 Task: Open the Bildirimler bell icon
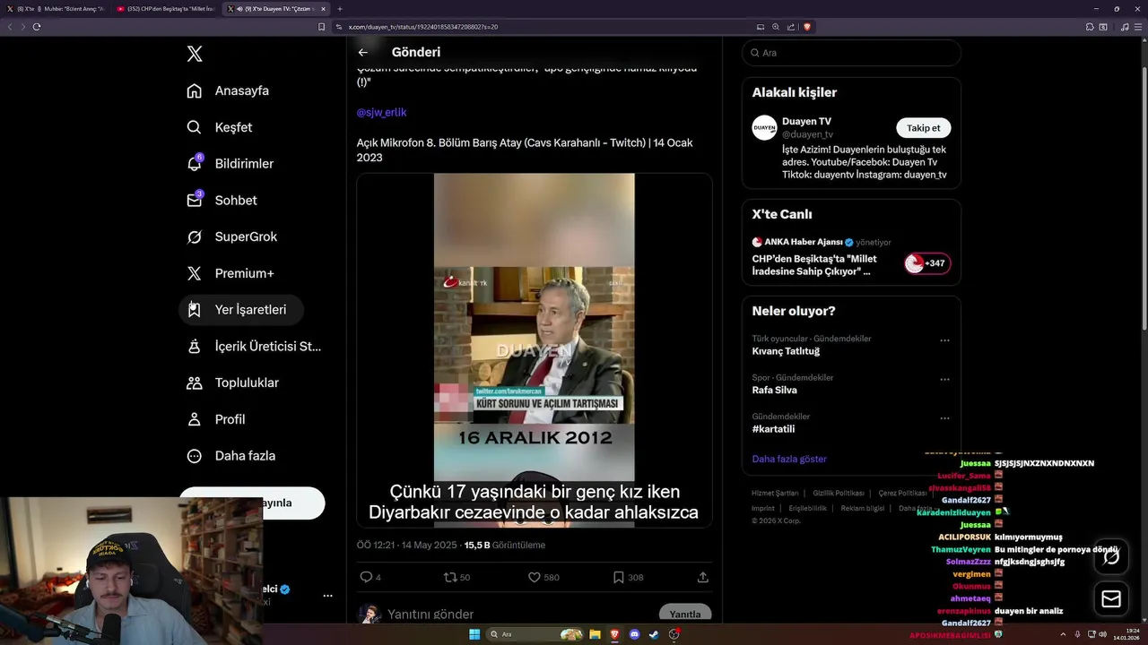tap(194, 164)
